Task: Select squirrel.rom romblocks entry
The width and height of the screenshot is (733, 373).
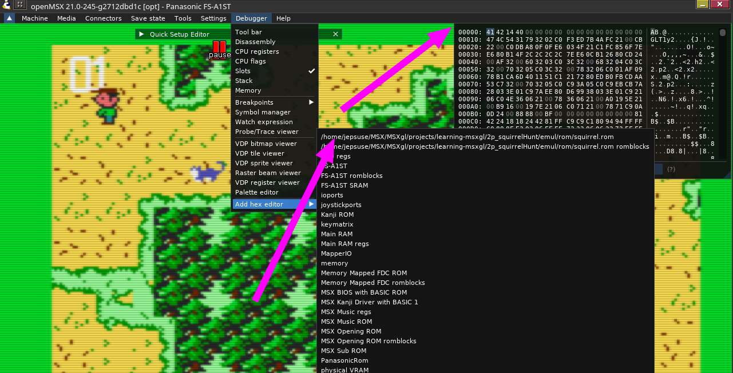Action: pos(485,146)
